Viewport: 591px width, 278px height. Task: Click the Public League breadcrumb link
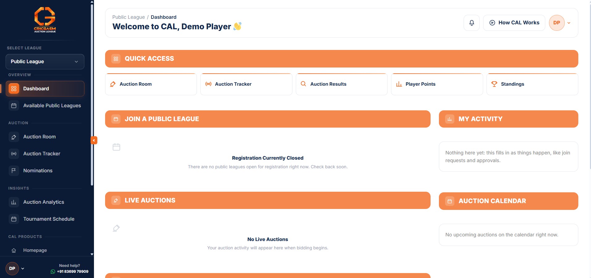[x=129, y=17]
